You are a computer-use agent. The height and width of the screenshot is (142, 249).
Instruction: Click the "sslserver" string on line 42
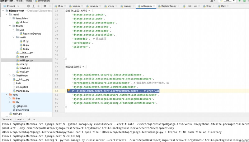point(80,47)
